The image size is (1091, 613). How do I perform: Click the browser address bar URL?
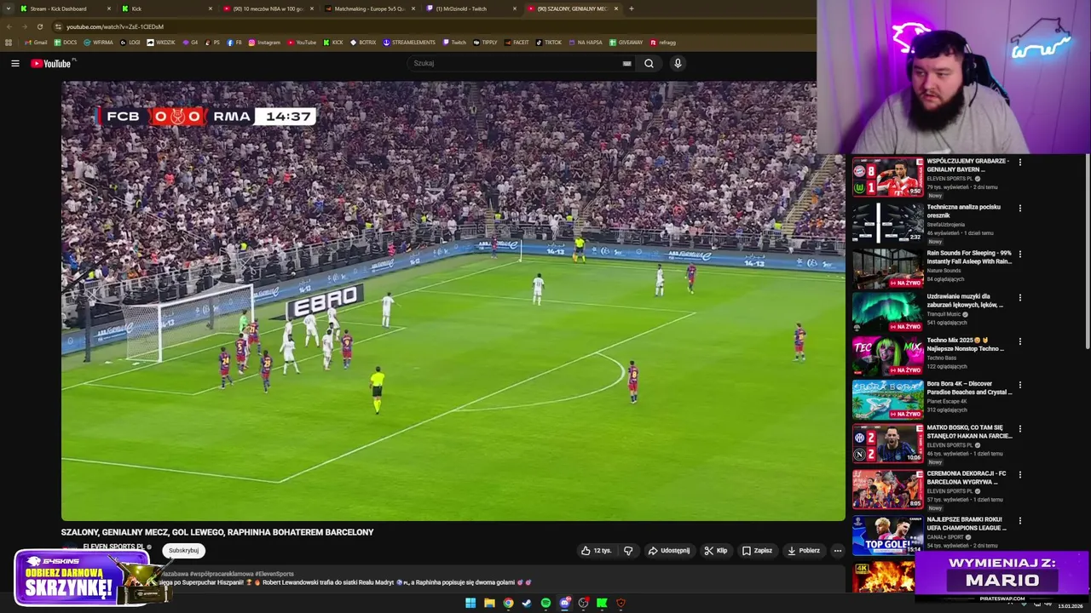coord(115,26)
